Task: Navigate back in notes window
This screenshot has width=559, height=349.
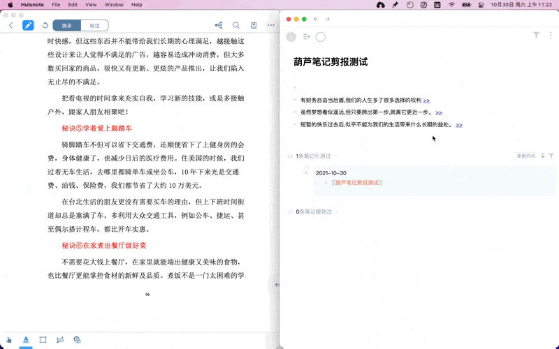Action: pyautogui.click(x=316, y=19)
